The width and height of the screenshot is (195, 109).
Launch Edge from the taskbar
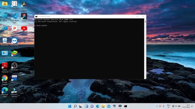pos(97,106)
